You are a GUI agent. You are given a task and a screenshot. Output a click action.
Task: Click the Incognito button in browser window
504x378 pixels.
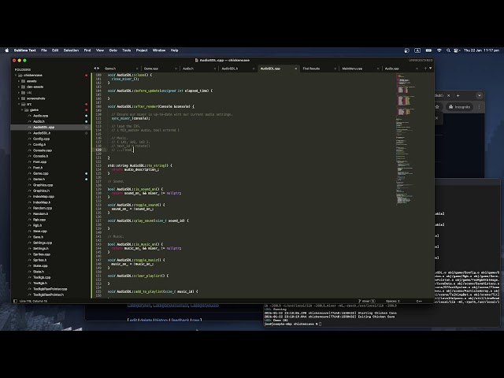[x=460, y=107]
